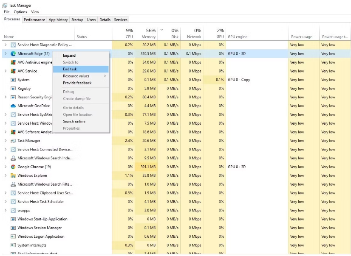Select End task in context menu
Viewport: 351px width, 256px height.
tap(70, 69)
